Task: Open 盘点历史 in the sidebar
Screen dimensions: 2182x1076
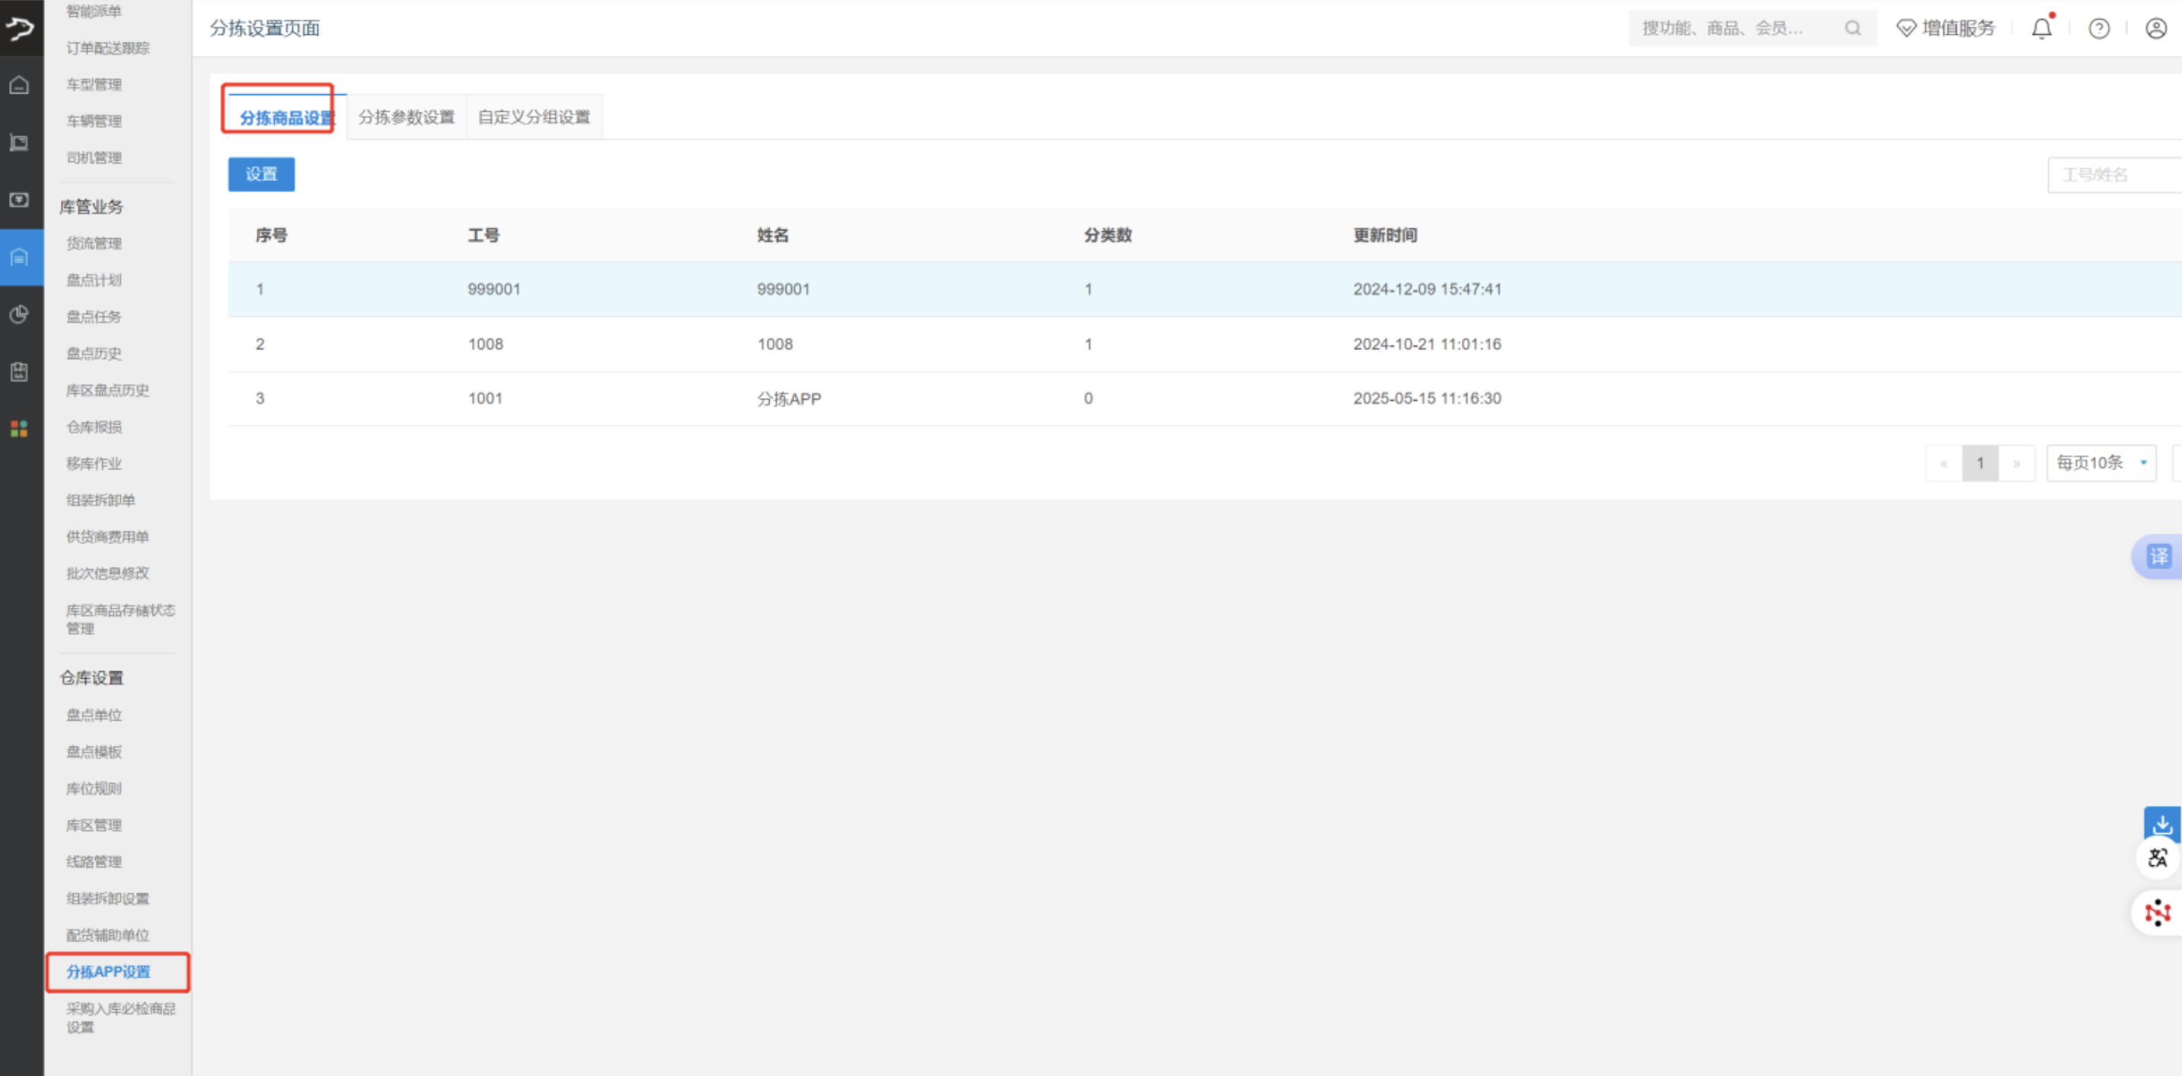Action: (x=94, y=354)
